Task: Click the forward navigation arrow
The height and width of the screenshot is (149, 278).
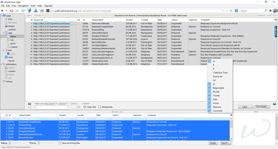Action: click(x=6, y=11)
